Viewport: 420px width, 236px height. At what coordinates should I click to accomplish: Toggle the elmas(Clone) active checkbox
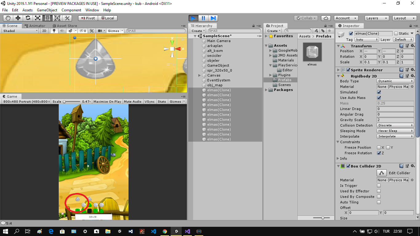pyautogui.click(x=351, y=33)
